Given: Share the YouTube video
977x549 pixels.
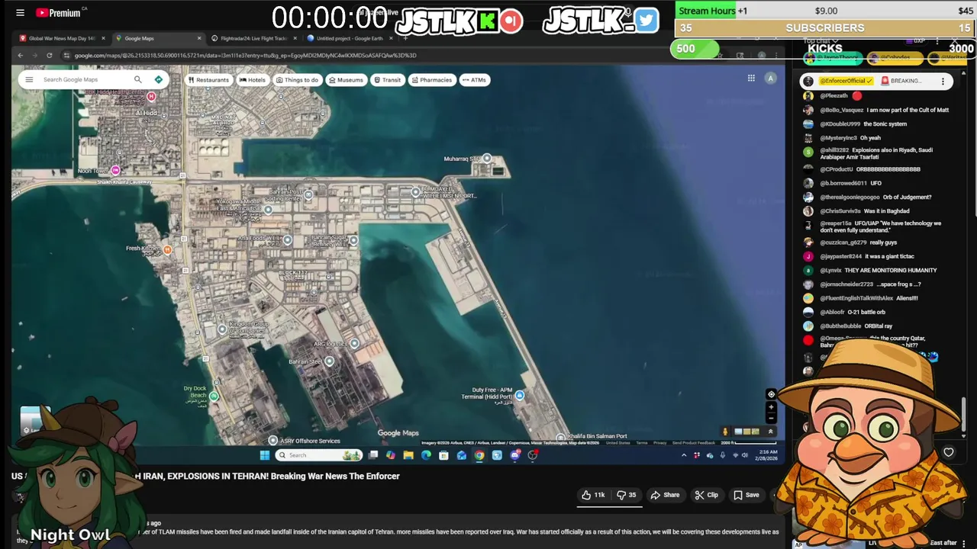Looking at the screenshot, I should [x=665, y=495].
